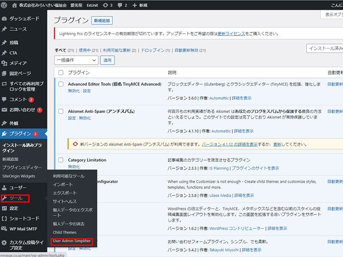Viewport: 343px width, 257px height.
Task: Click the Apply bulk action button
Action: pos(107,60)
